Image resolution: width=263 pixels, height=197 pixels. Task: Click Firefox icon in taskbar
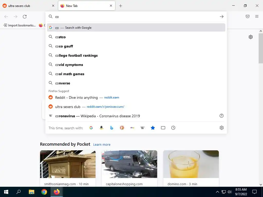57,192
